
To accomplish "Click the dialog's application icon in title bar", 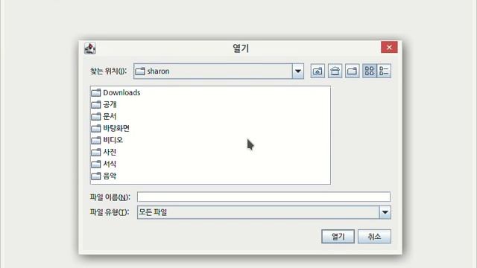I will coord(90,48).
